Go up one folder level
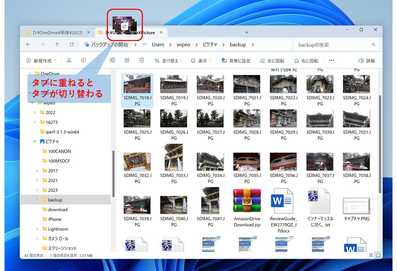Screen dimensions: 397x271 (x=57, y=44)
